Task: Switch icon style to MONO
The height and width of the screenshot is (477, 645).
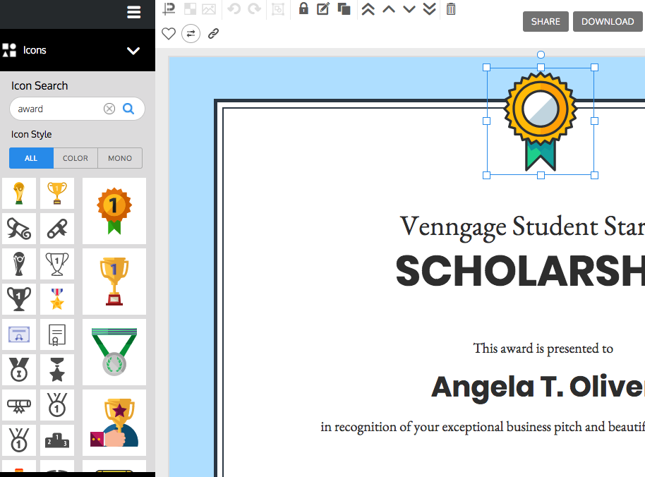Action: (119, 158)
